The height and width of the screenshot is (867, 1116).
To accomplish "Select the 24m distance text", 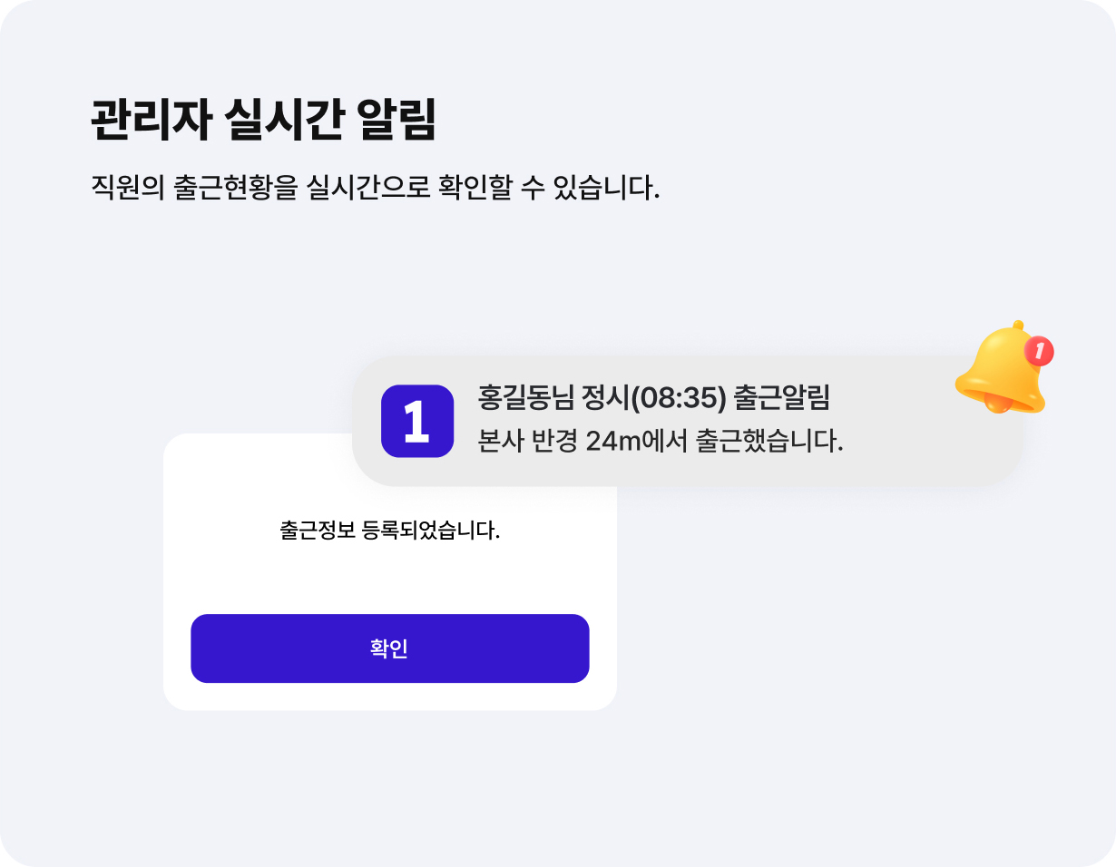I will 615,442.
